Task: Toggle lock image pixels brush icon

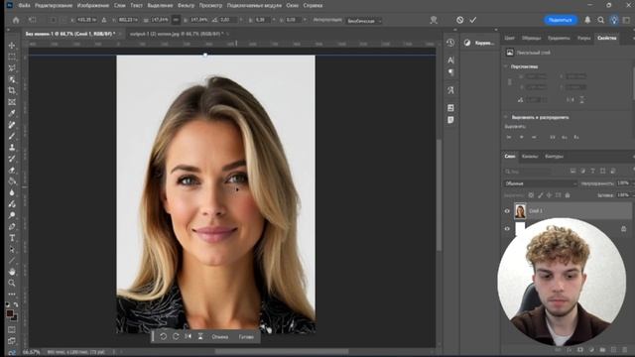Action: pyautogui.click(x=540, y=195)
